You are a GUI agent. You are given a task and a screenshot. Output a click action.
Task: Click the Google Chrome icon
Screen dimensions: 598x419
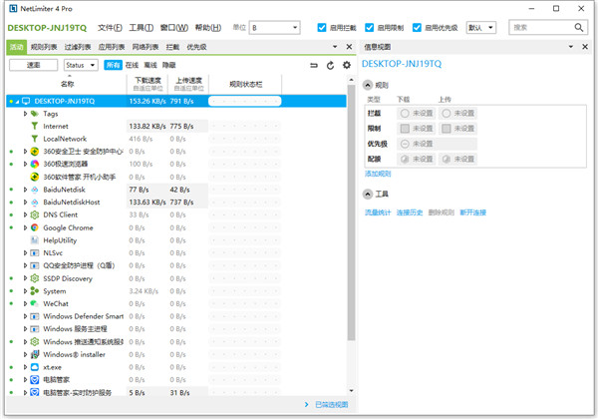(x=35, y=227)
